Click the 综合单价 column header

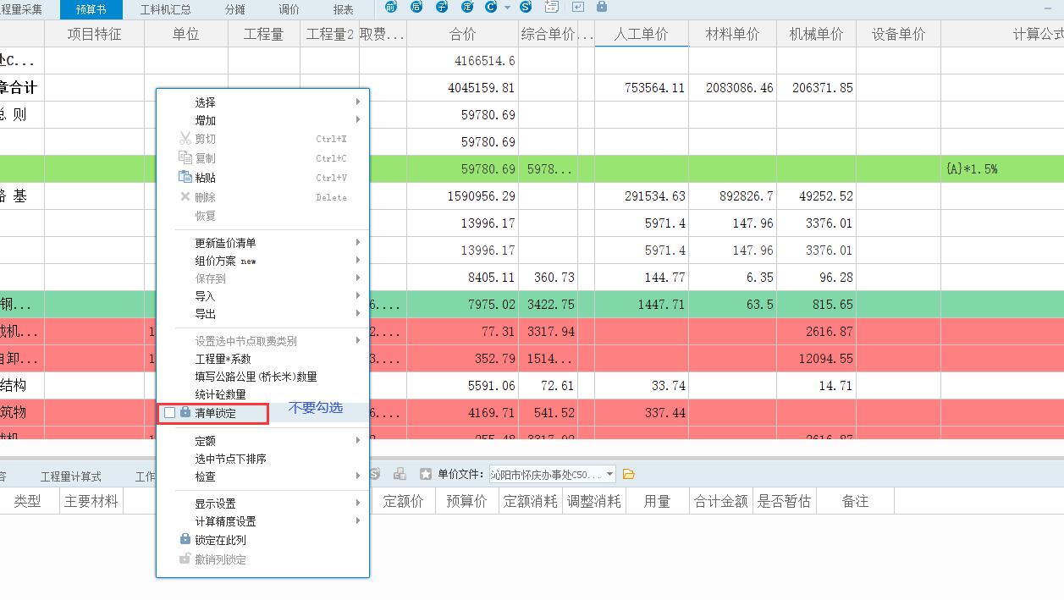548,34
